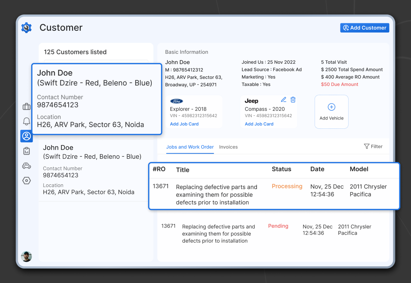Click the VIN under Explorer - 2018
Viewport: 411px width, 283px height.
(x=193, y=116)
